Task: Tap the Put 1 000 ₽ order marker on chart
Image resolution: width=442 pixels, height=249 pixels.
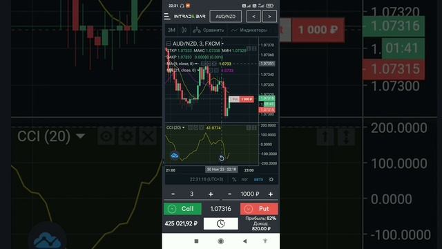Action: click(x=241, y=100)
